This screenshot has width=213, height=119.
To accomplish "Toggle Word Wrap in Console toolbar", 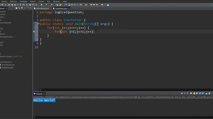I will (x=197, y=93).
